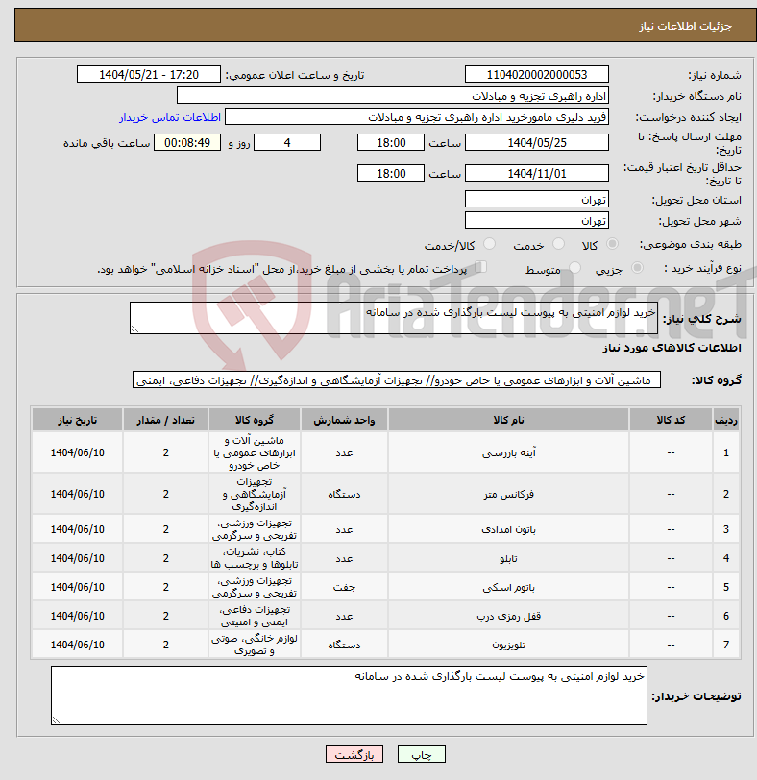The width and height of the screenshot is (757, 780).
Task: Click the delivery province field تهران
Action: coord(537,200)
